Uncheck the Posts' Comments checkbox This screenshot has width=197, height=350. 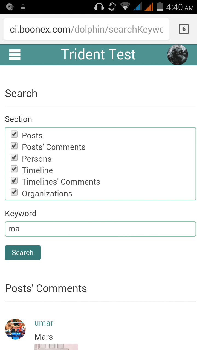[14, 146]
